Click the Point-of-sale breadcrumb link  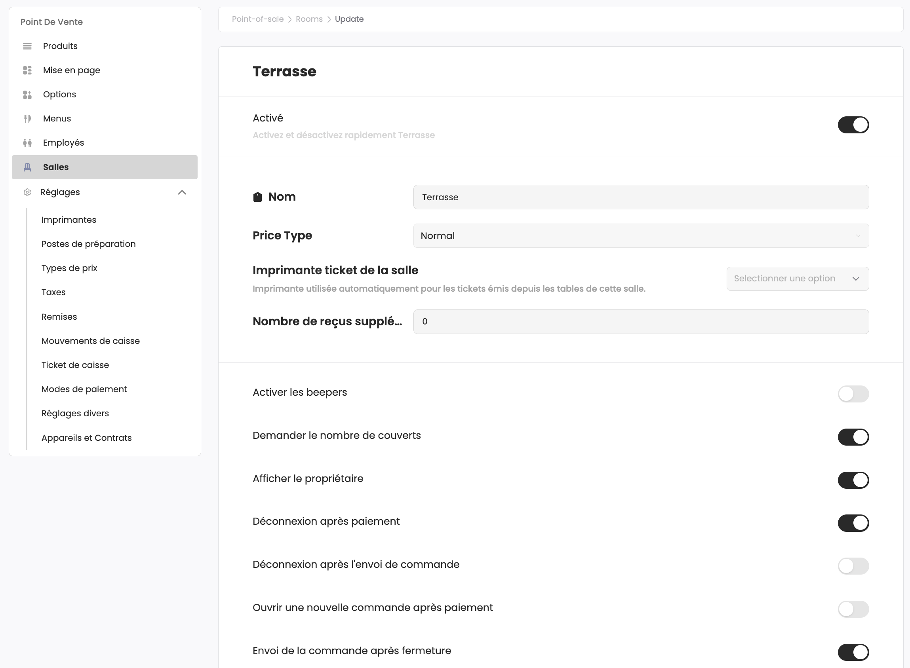pyautogui.click(x=257, y=19)
